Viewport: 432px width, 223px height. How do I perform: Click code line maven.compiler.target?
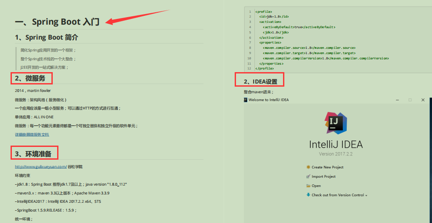(x=309, y=53)
